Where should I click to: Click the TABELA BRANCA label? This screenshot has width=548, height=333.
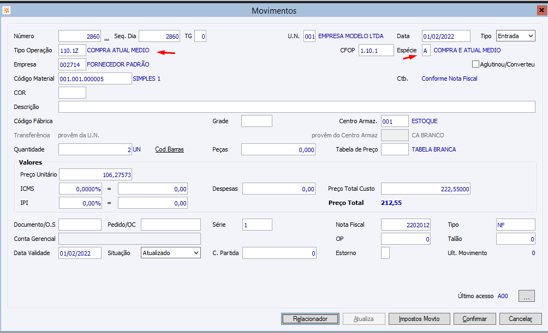point(434,149)
